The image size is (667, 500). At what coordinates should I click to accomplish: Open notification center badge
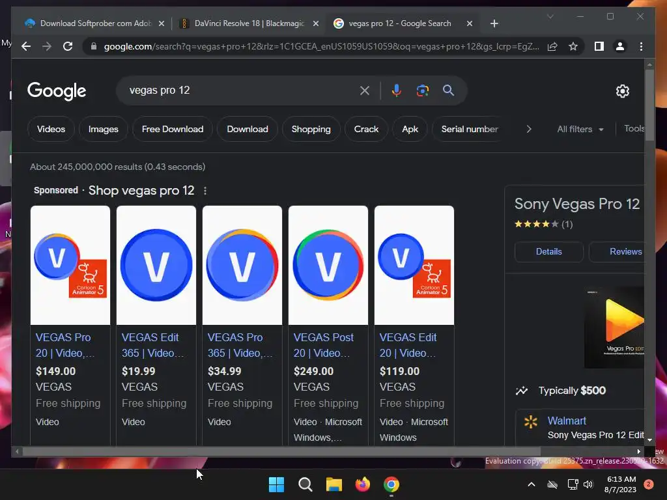(649, 484)
